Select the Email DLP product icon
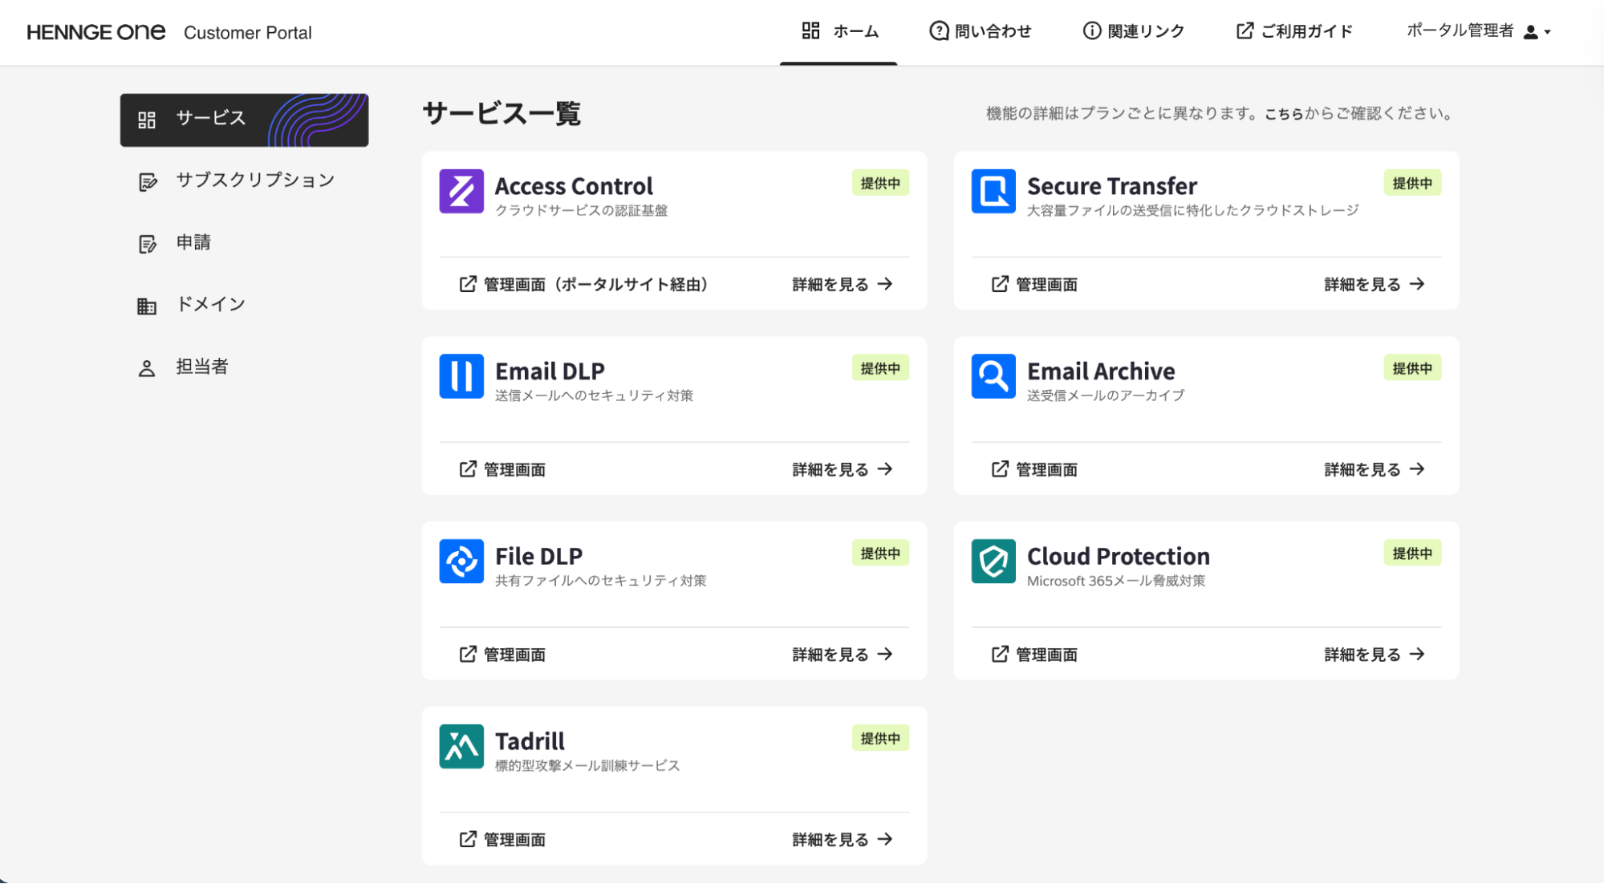This screenshot has height=884, width=1604. click(x=461, y=376)
